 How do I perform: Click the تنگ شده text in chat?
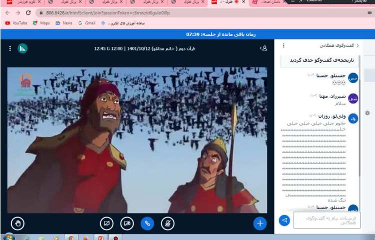pyautogui.click(x=336, y=200)
